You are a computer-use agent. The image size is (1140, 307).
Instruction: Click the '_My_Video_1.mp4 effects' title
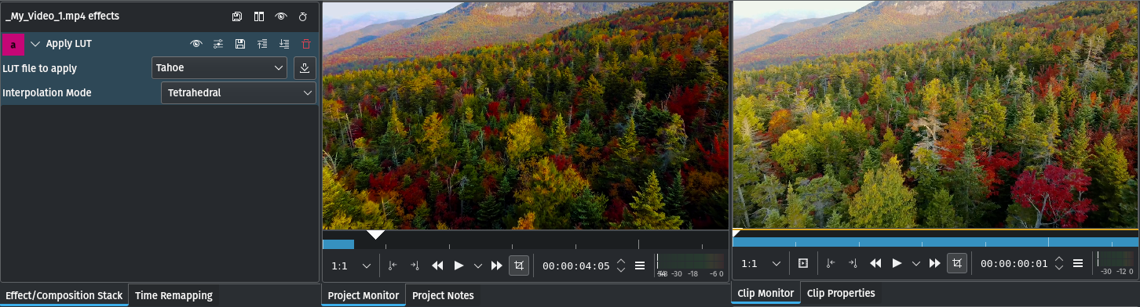click(x=62, y=16)
